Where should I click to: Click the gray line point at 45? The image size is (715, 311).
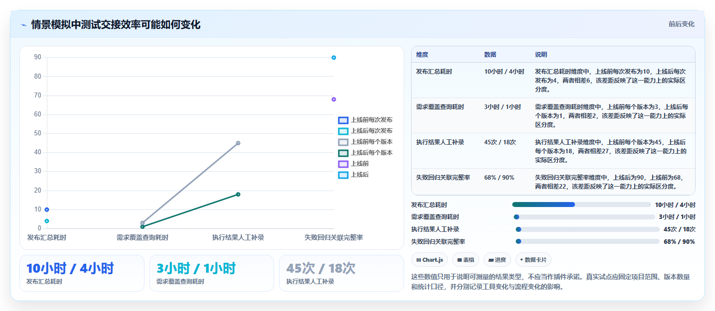(x=238, y=143)
